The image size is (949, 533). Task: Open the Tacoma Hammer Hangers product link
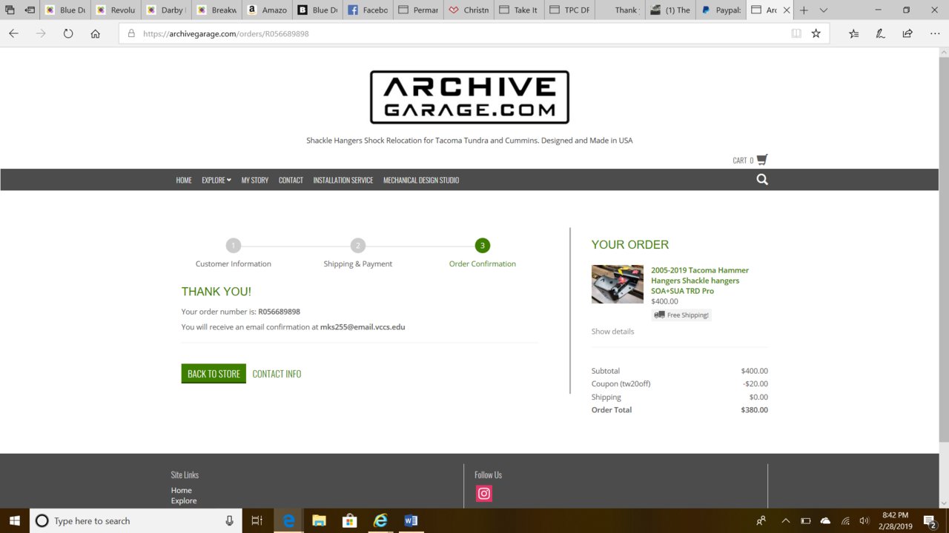pyautogui.click(x=700, y=281)
